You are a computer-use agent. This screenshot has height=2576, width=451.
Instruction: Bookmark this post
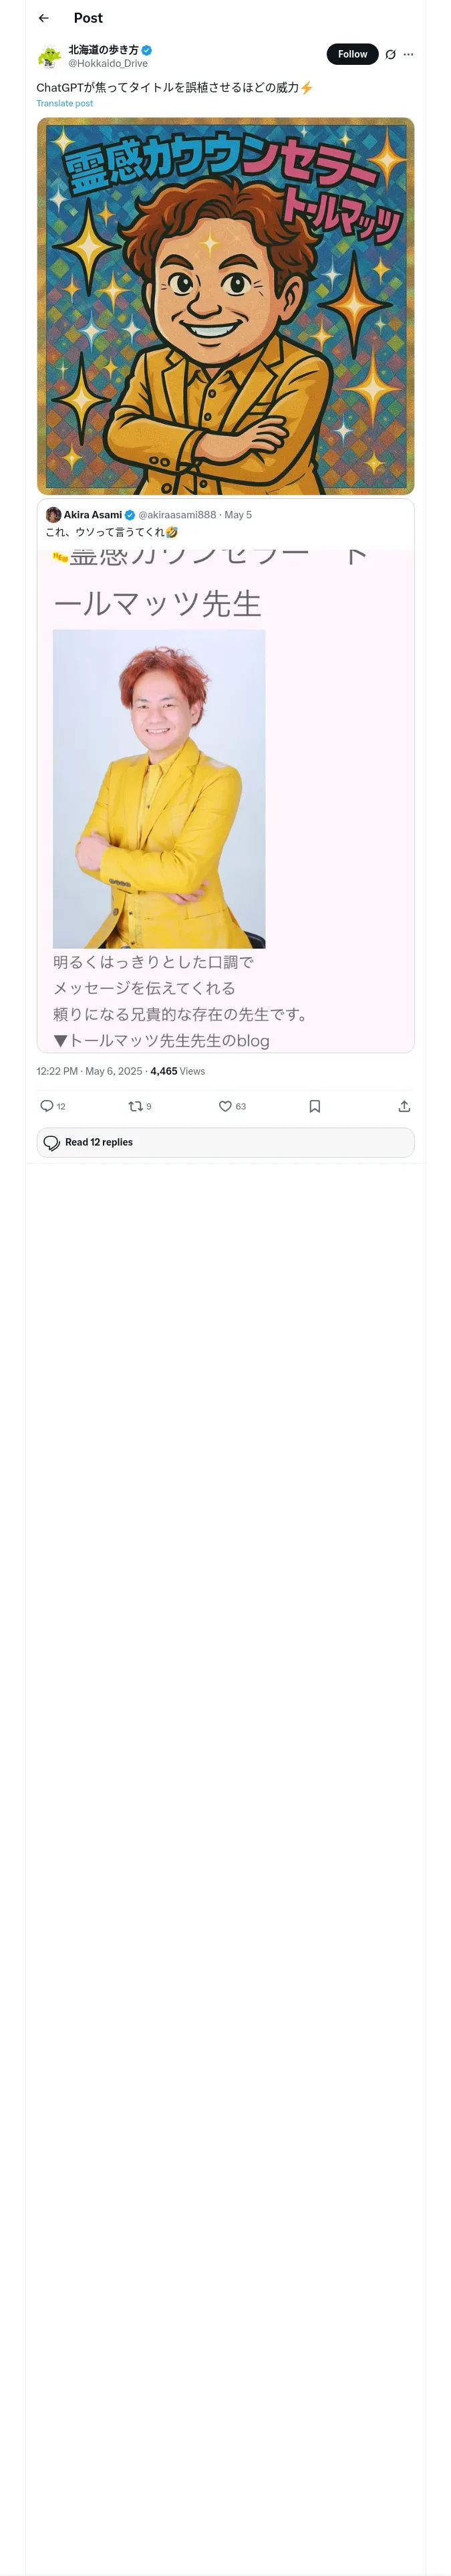pyautogui.click(x=314, y=1106)
